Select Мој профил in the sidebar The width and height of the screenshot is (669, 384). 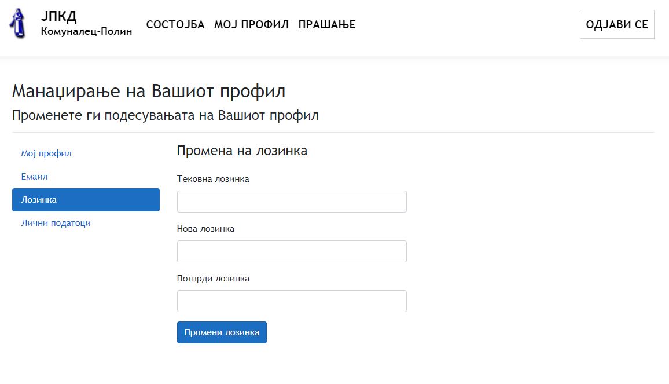(x=46, y=153)
